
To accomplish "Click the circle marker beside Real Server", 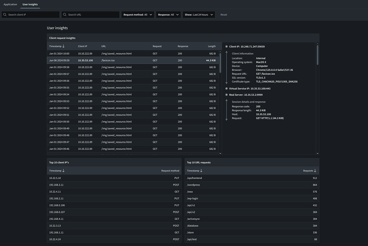I will click(226, 95).
